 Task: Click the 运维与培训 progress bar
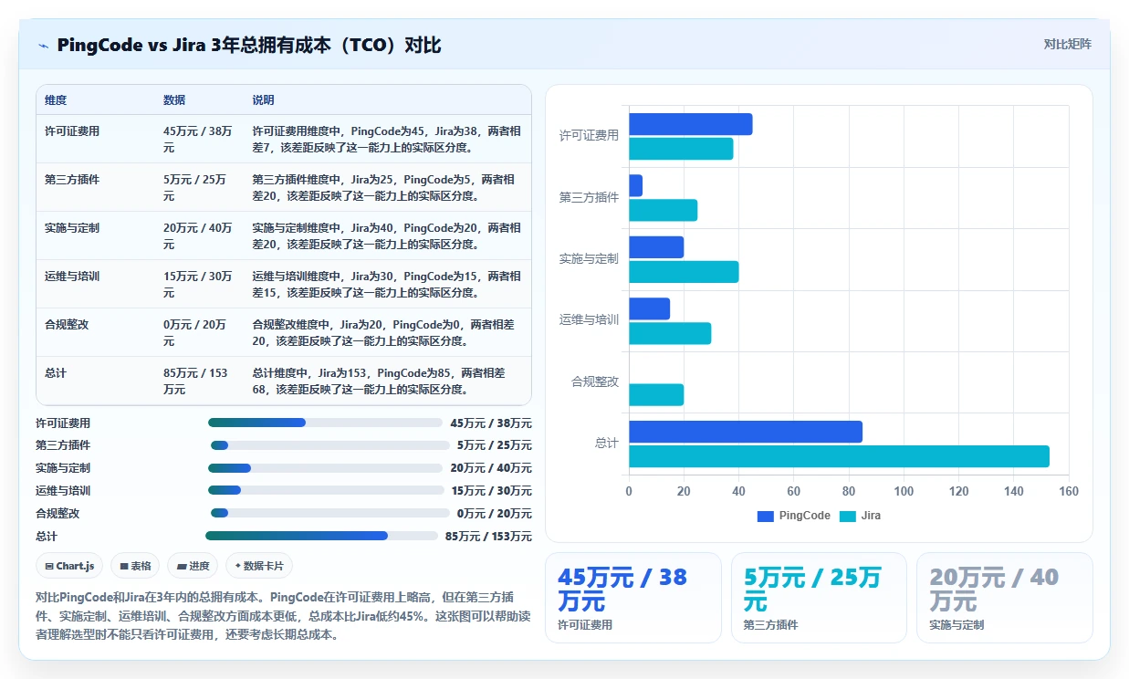[325, 490]
